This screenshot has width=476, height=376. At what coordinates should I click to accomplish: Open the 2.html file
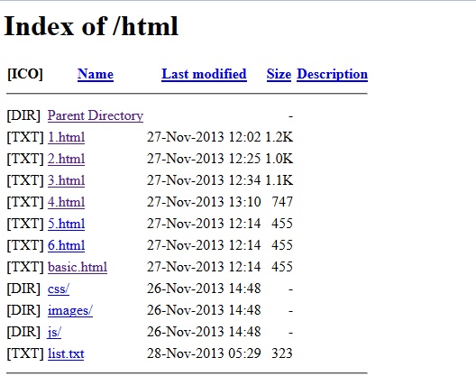pos(66,159)
